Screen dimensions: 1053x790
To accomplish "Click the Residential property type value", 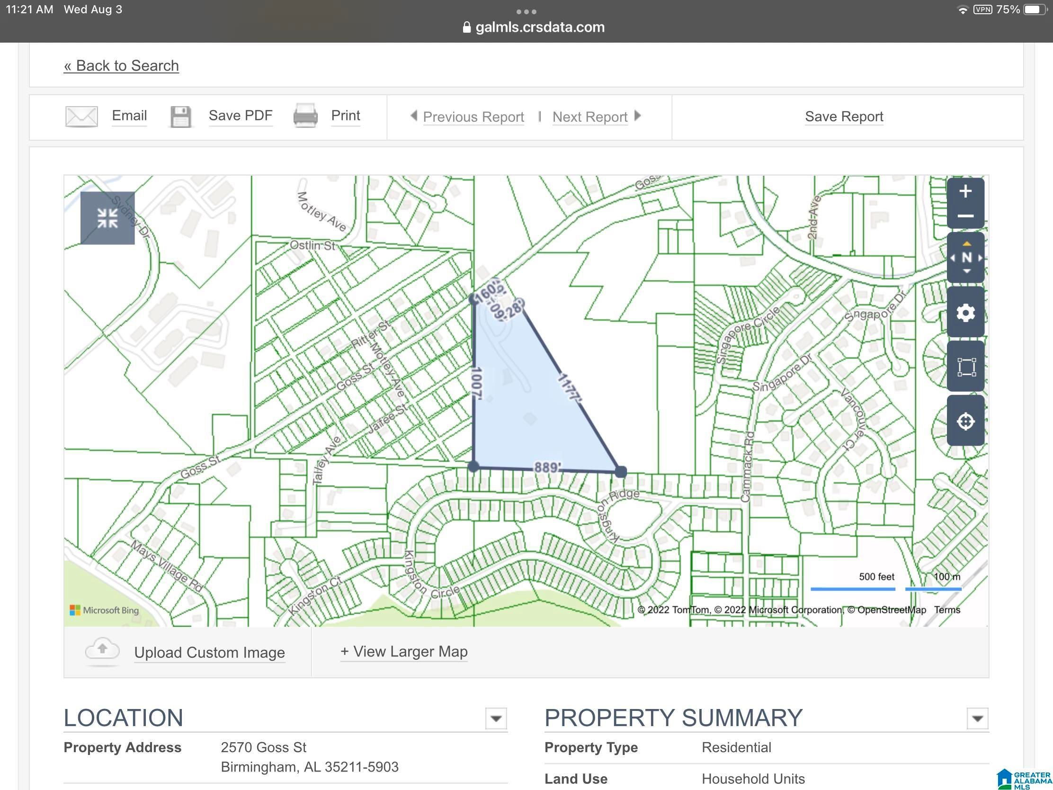I will coord(736,747).
